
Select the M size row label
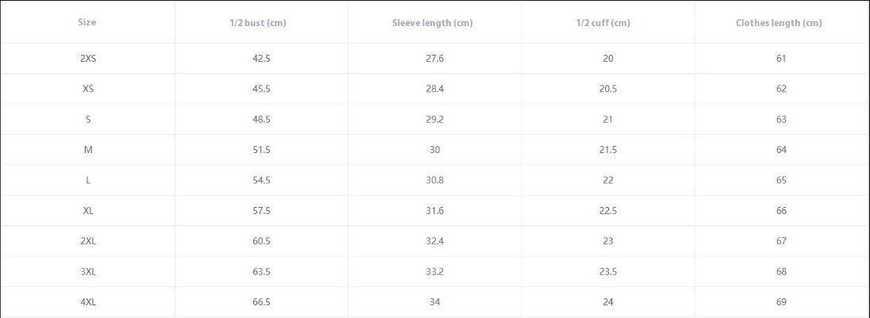(87, 150)
